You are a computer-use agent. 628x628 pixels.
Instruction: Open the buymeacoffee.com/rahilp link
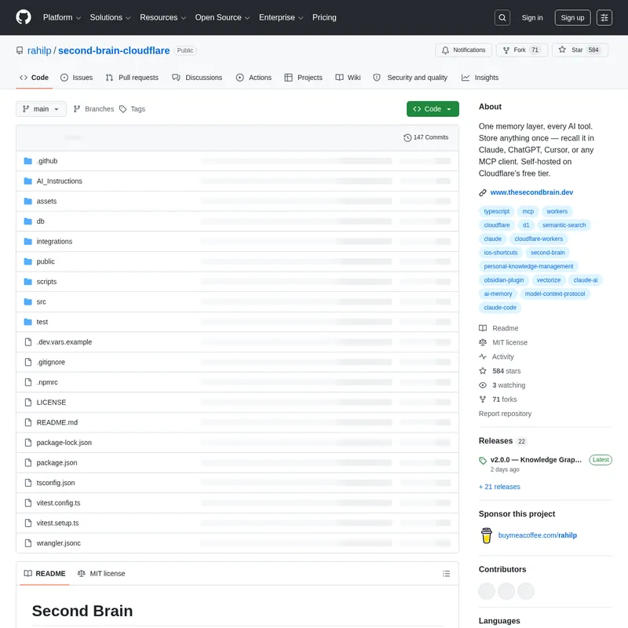tap(537, 535)
